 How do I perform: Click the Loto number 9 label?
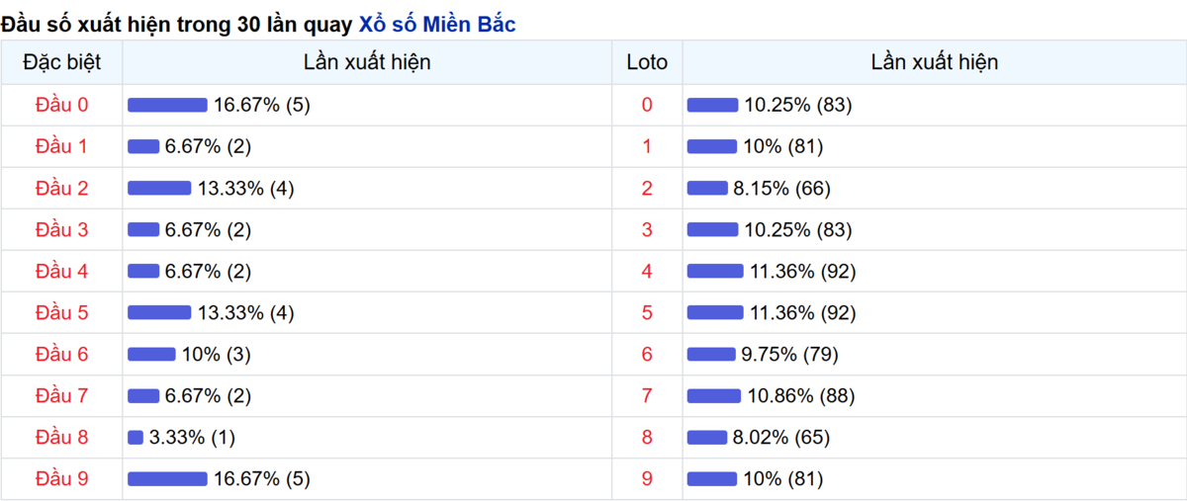(x=647, y=478)
